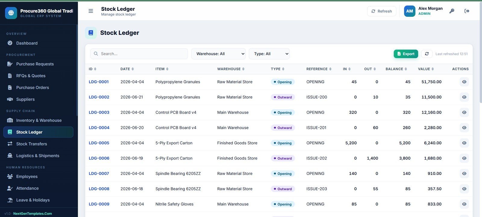The height and width of the screenshot is (217, 482).
Task: Open the eye action in the LDG-0009 row
Action: tap(464, 204)
